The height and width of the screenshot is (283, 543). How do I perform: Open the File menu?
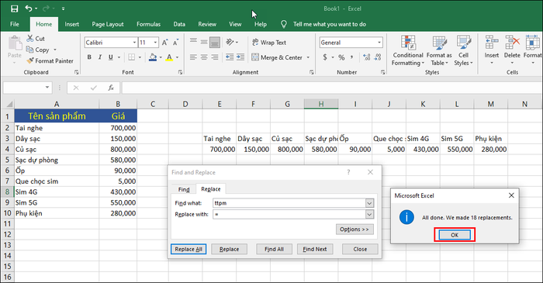tap(15, 24)
